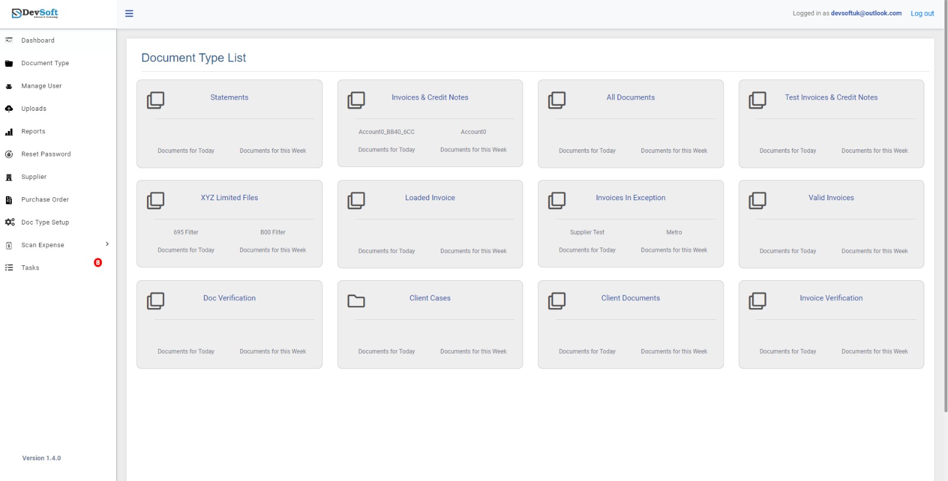Screen dimensions: 948x481
Task: Click the Doc Type Setup gears icon
Action: (9, 222)
